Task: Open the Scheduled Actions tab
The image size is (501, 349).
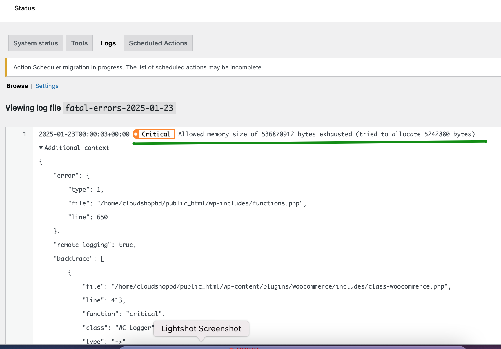Action: click(158, 43)
